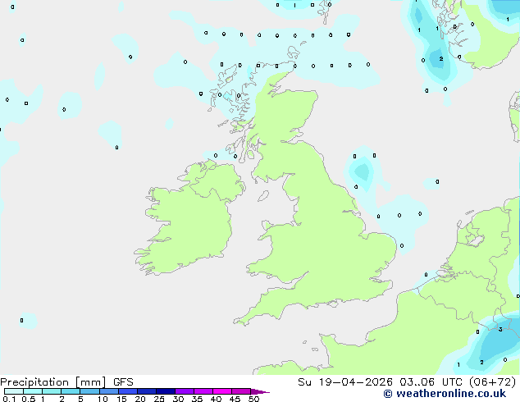Click the '(06+72)' forecast run label
The width and height of the screenshot is (520, 402).
pos(492,381)
